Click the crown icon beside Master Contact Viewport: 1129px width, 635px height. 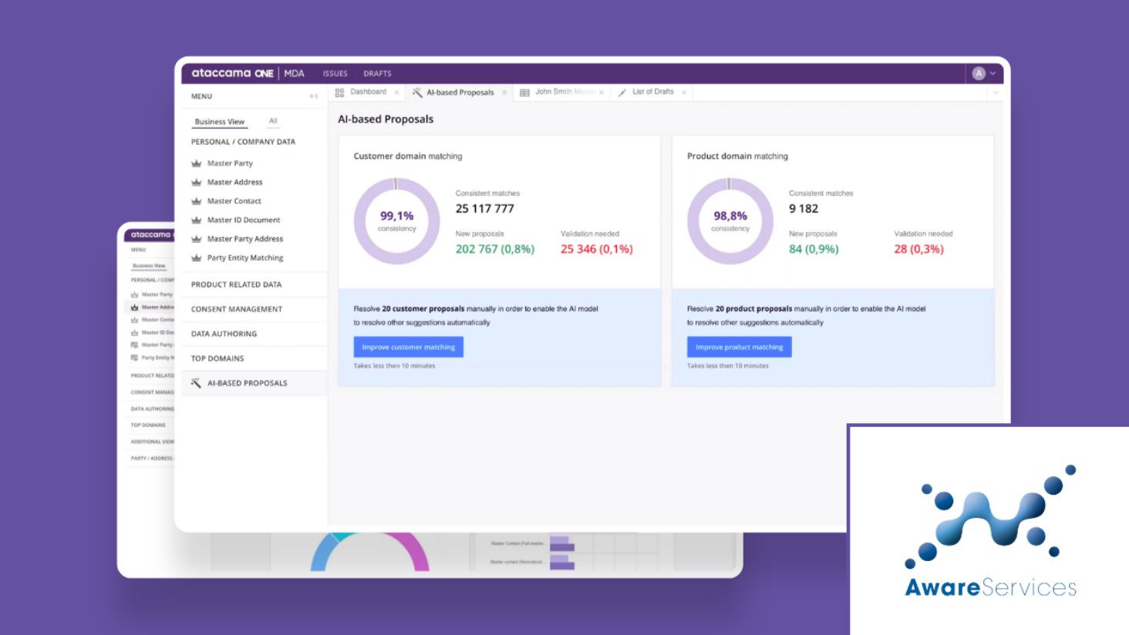point(198,200)
